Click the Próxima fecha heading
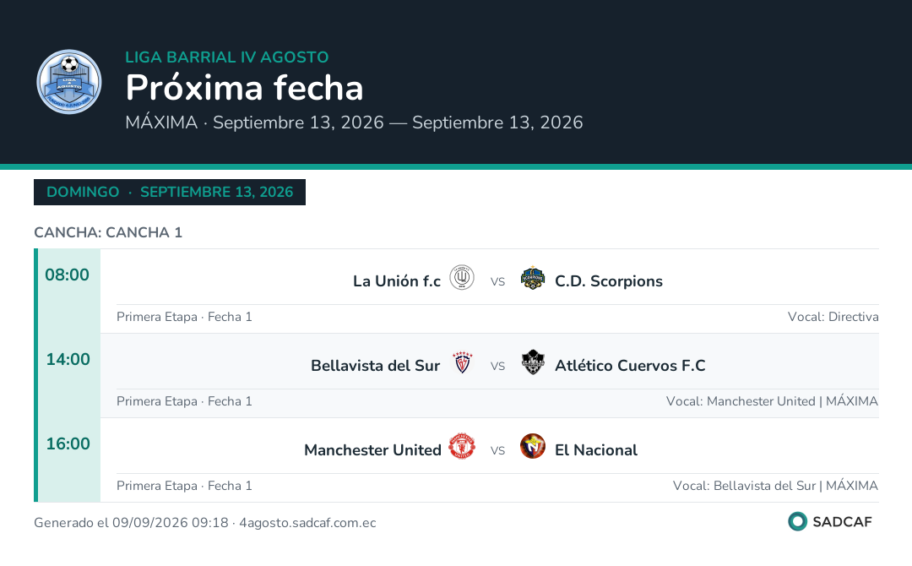Screen dimensions: 912x566 click(244, 88)
